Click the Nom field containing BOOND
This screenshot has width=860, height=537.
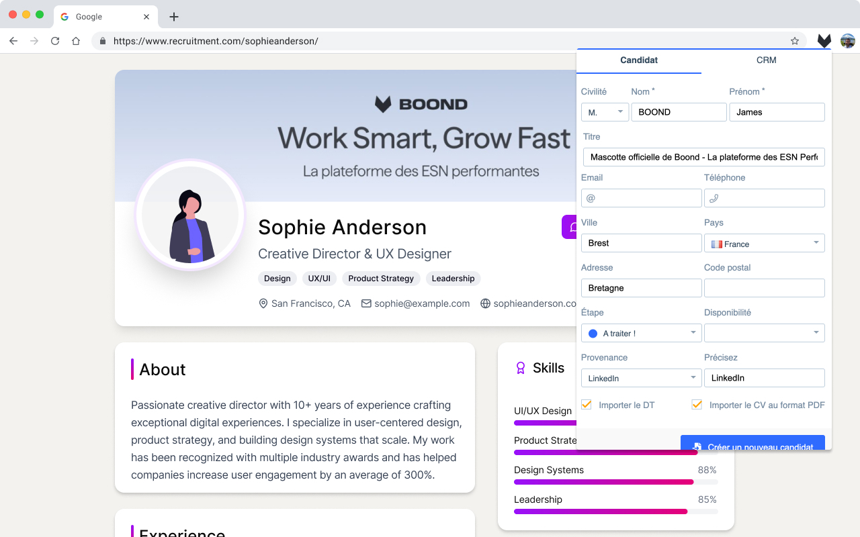point(679,112)
